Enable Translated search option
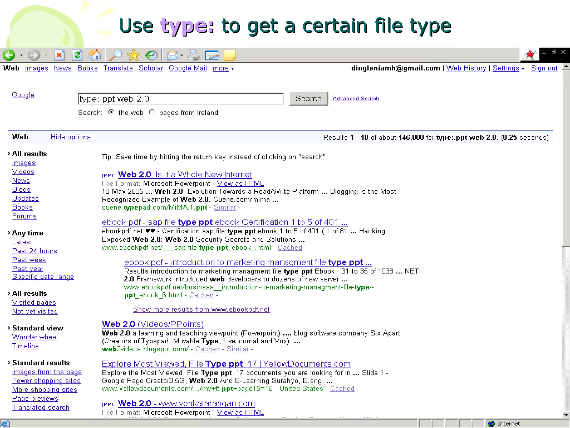This screenshot has width=570, height=428. click(x=41, y=407)
